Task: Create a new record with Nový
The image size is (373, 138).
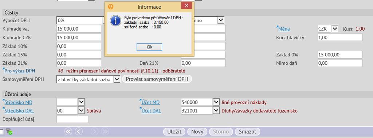Action: click(197, 131)
